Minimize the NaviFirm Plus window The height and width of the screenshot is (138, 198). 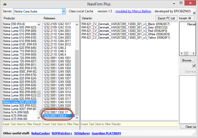(x=174, y=3)
